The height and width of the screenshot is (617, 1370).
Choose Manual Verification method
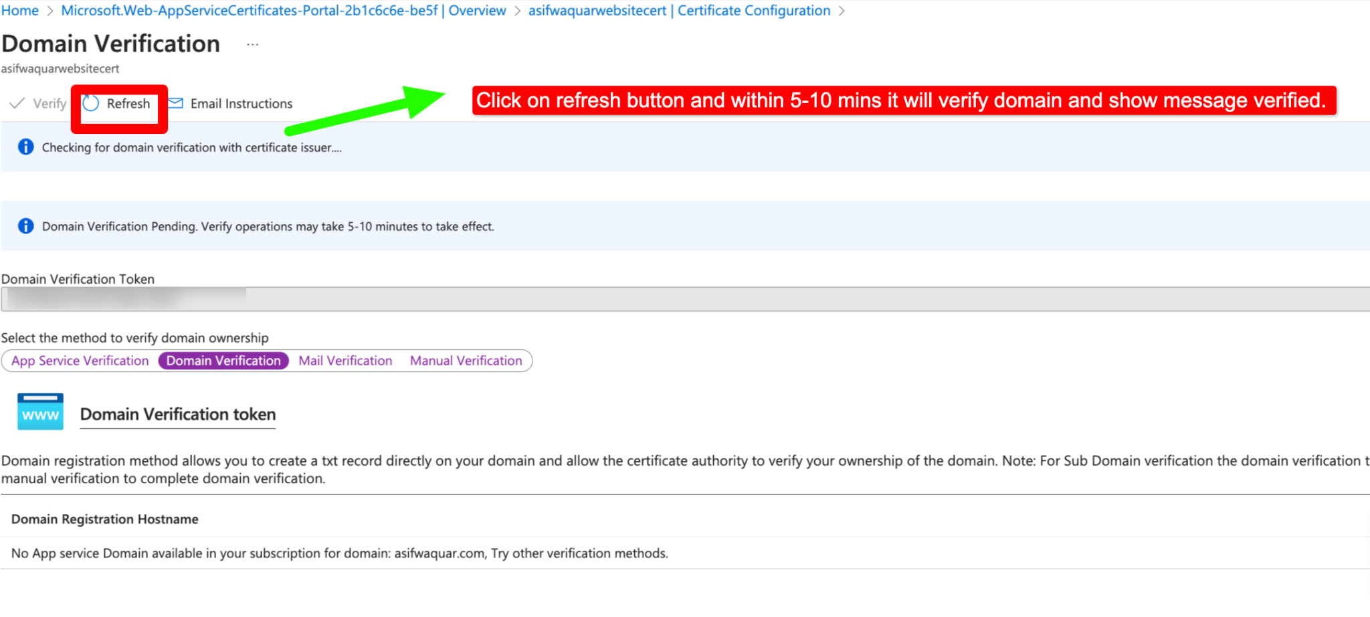(466, 361)
